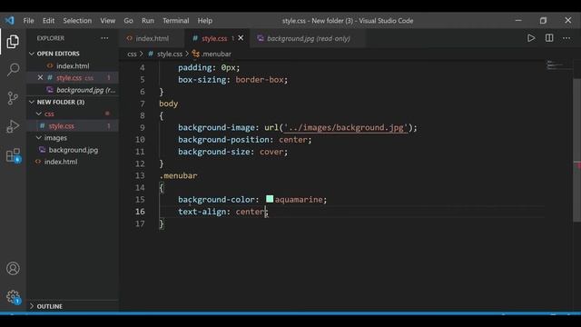Open the Explorer view in the activity bar
The width and height of the screenshot is (581, 327).
13,41
